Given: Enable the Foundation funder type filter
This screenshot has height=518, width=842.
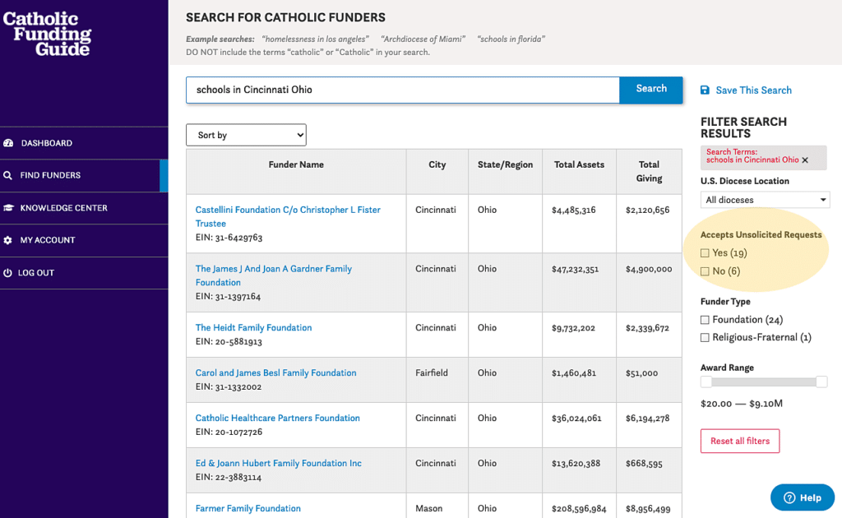Looking at the screenshot, I should tap(705, 320).
